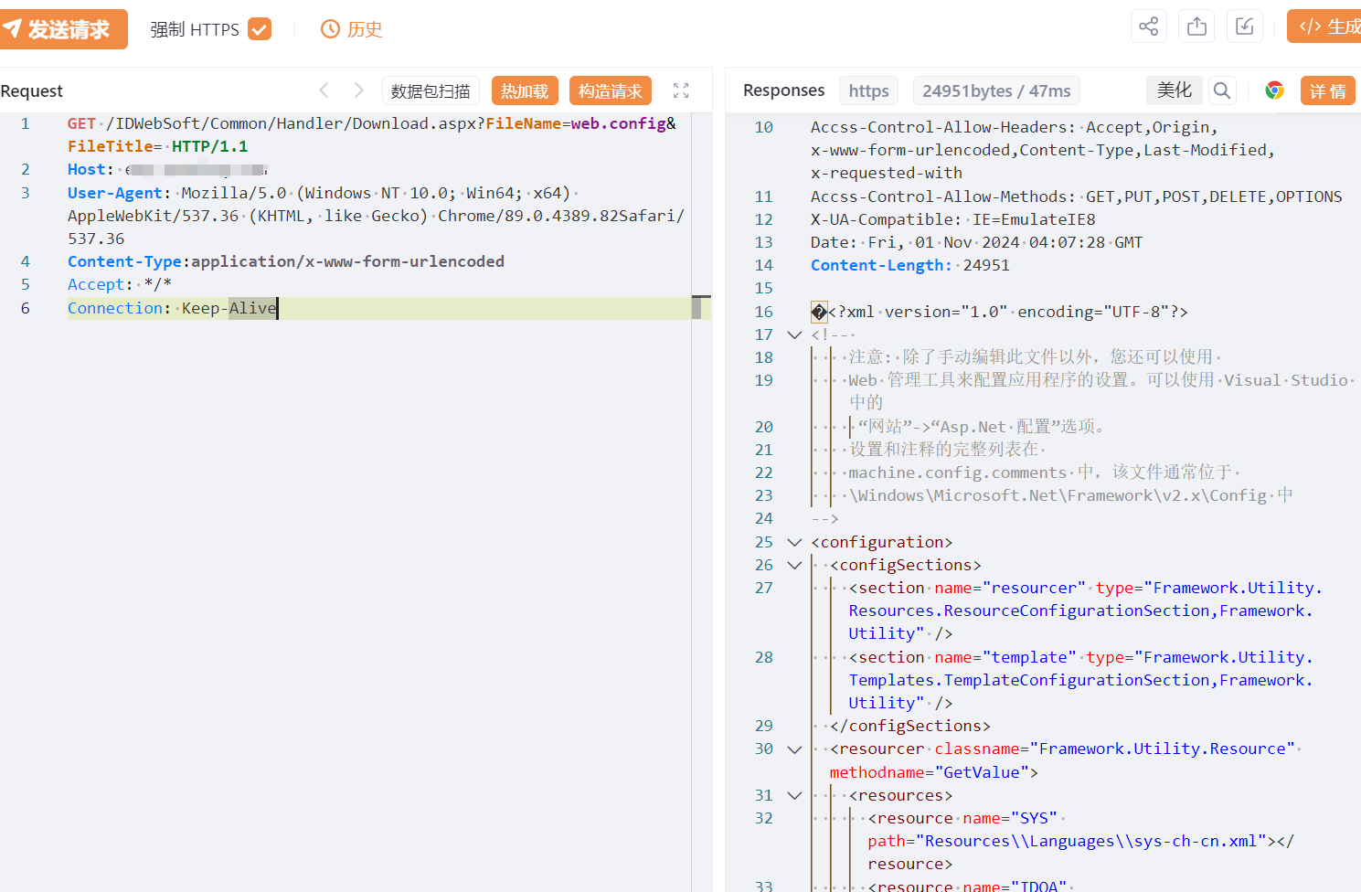Toggle the 强制 HTTPS checkbox

(260, 29)
